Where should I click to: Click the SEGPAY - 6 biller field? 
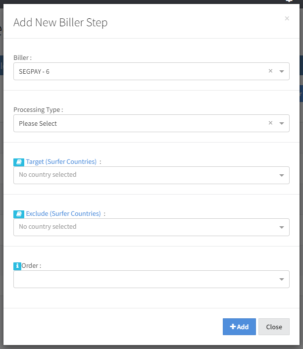[x=139, y=71]
